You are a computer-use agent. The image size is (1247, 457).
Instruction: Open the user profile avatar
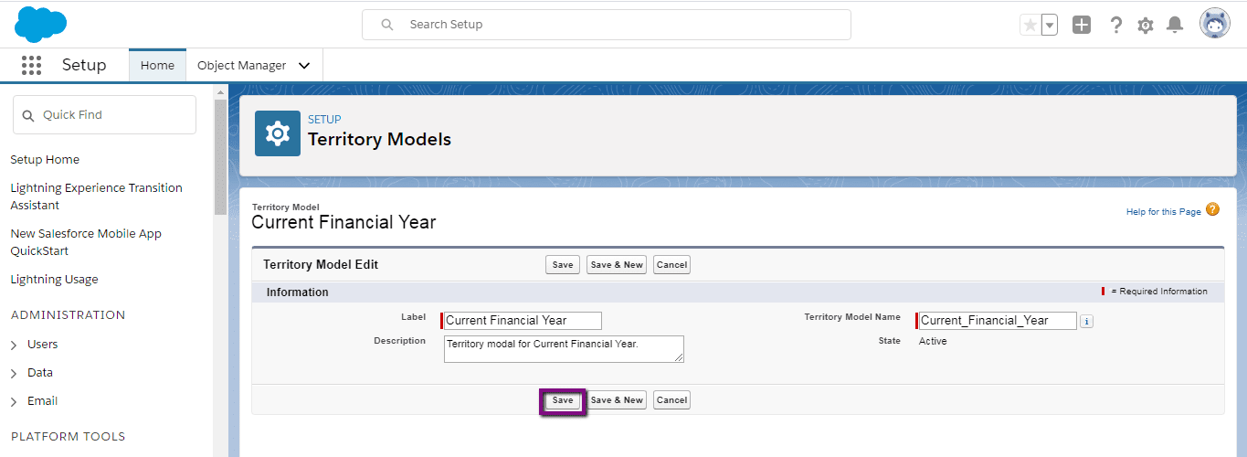[x=1215, y=25]
